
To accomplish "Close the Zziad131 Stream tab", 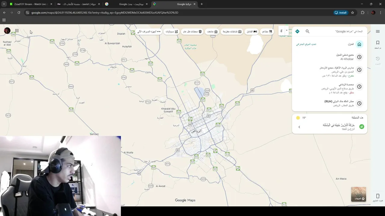I will click(x=51, y=4).
